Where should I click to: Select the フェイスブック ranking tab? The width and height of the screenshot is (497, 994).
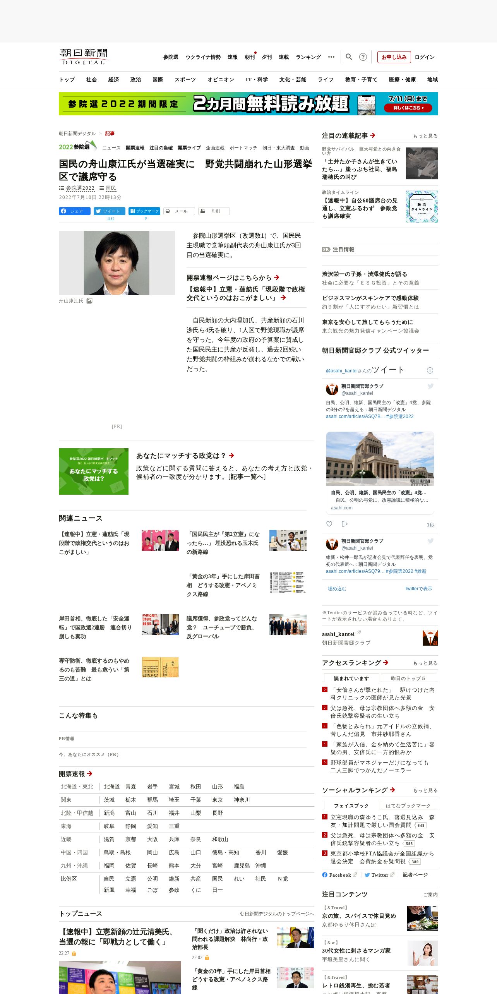tap(351, 805)
